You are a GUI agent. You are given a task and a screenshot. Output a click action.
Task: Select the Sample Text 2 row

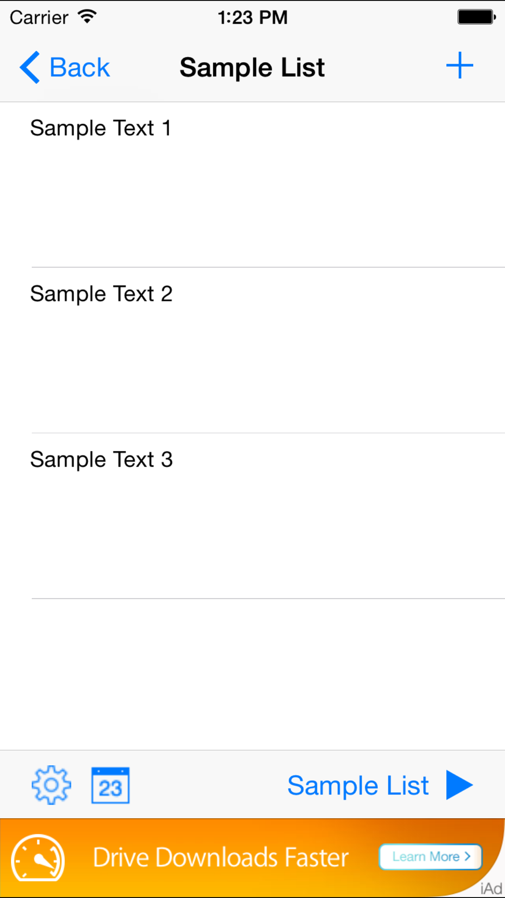click(x=252, y=350)
